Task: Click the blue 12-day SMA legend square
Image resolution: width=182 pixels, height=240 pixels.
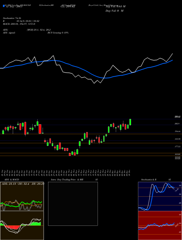Action: 4,6
